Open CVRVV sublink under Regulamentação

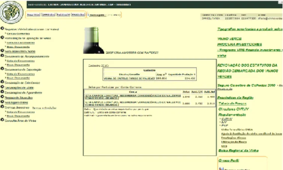coord(227,119)
